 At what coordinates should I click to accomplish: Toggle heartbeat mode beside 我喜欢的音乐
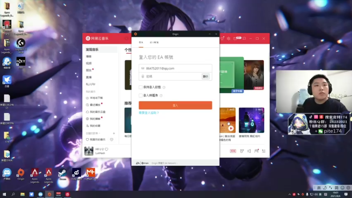(x=112, y=139)
